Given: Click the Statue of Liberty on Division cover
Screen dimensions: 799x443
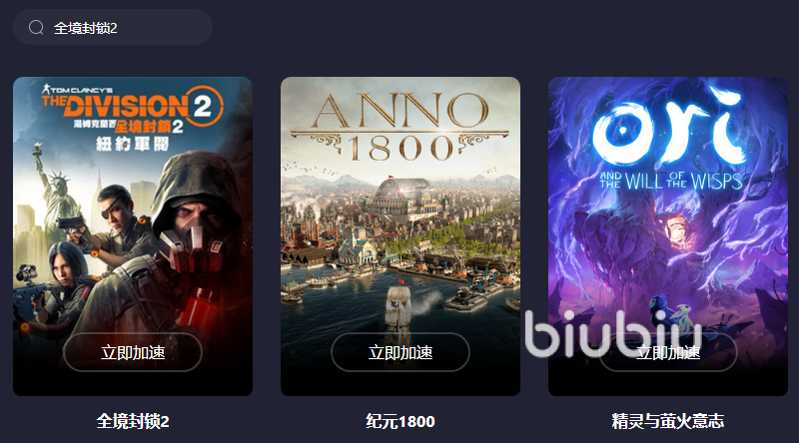Looking at the screenshot, I should pyautogui.click(x=55, y=194).
